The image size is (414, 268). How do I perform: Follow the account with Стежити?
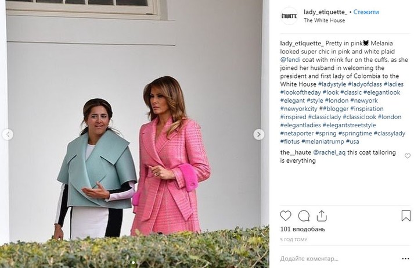click(x=366, y=12)
